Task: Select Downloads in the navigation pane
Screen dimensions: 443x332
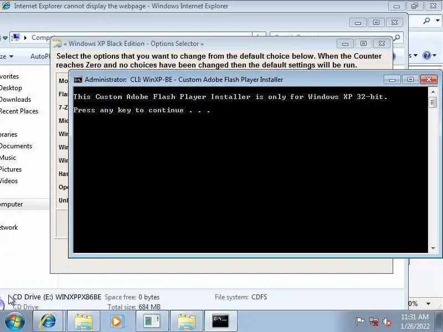Action: (16, 100)
